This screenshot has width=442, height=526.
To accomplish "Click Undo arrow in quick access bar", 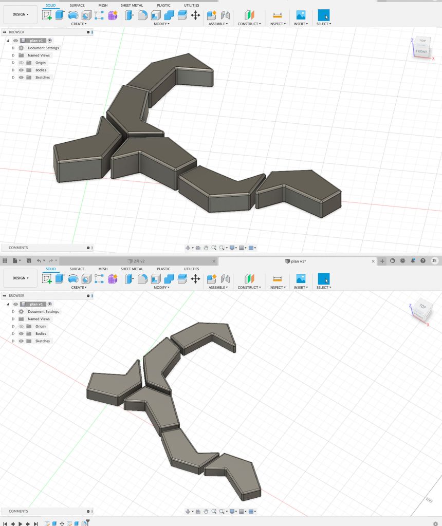I will tap(39, 260).
